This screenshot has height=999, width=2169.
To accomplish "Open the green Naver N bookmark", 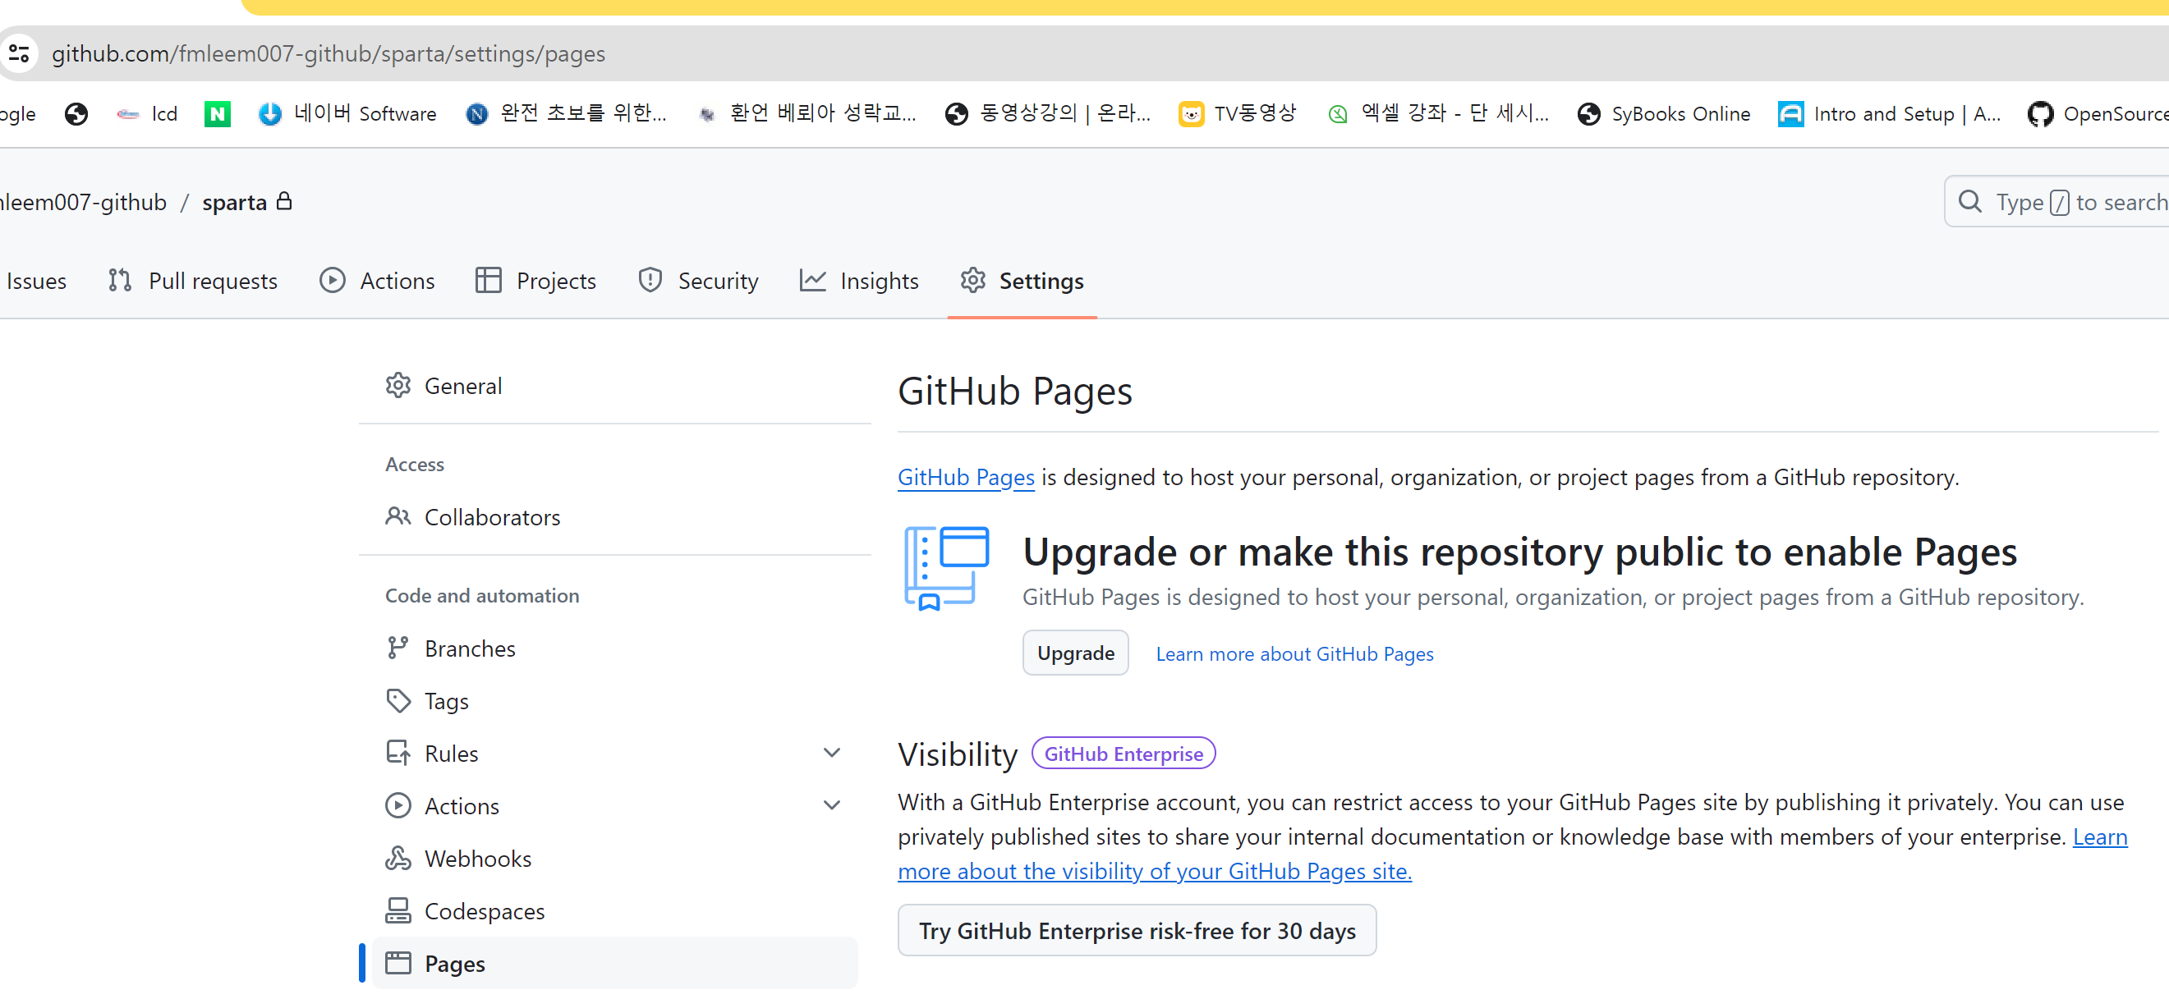I will tap(218, 113).
